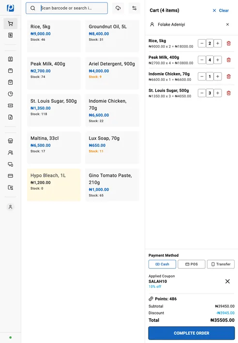Increase St. Louis Sugar quantity in cart
Screen dimensions: 238x343
218,93
